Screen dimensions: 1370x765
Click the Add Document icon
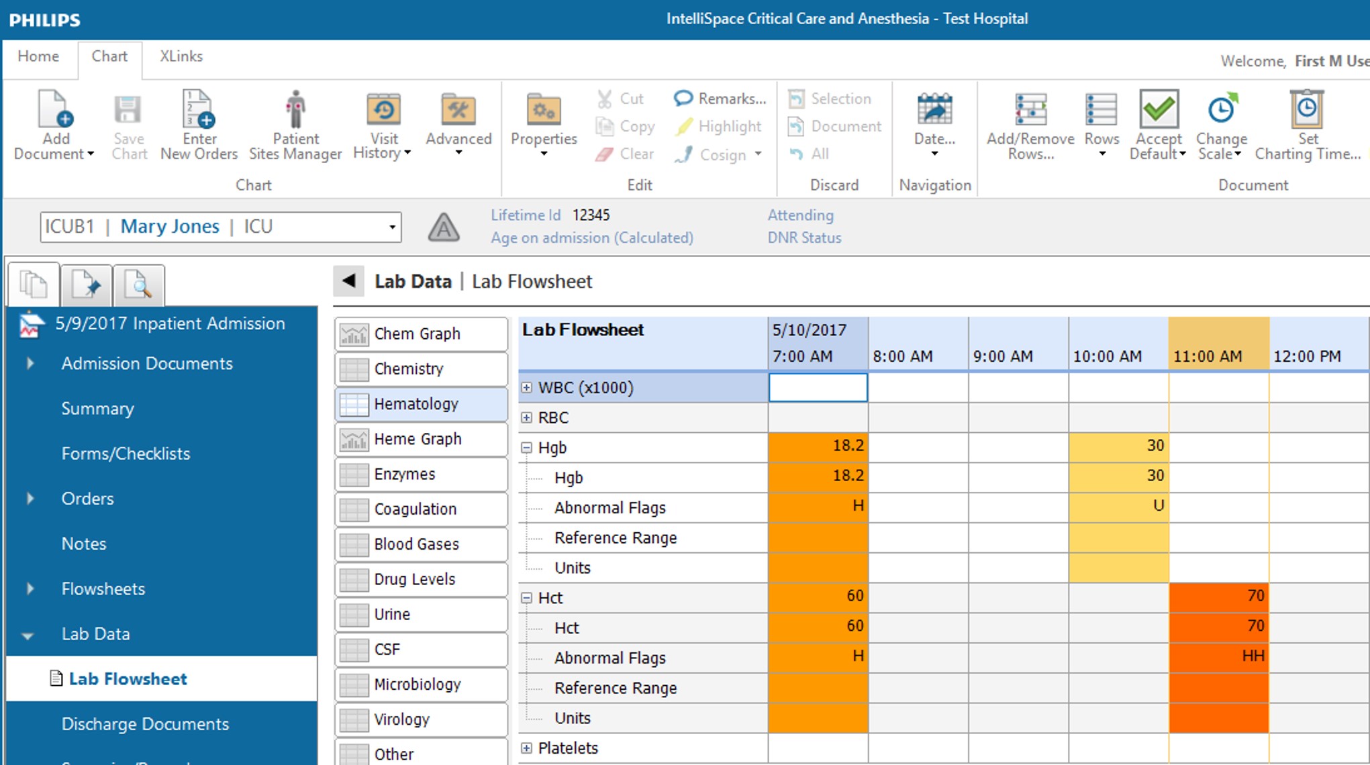pos(55,109)
